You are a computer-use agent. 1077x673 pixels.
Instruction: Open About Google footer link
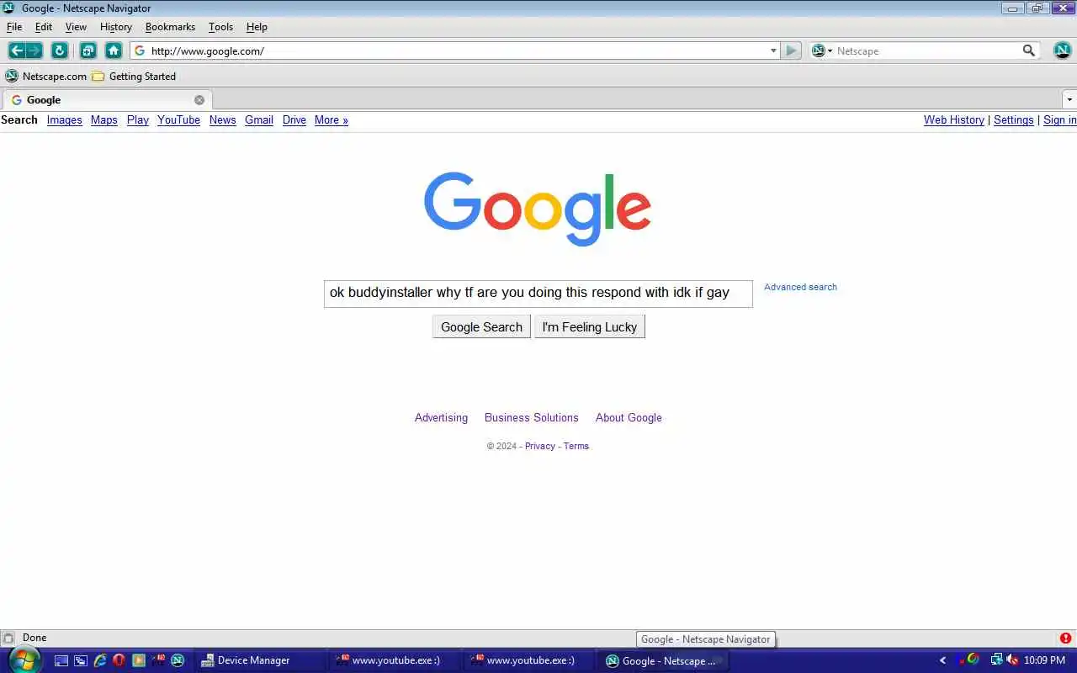tap(629, 417)
